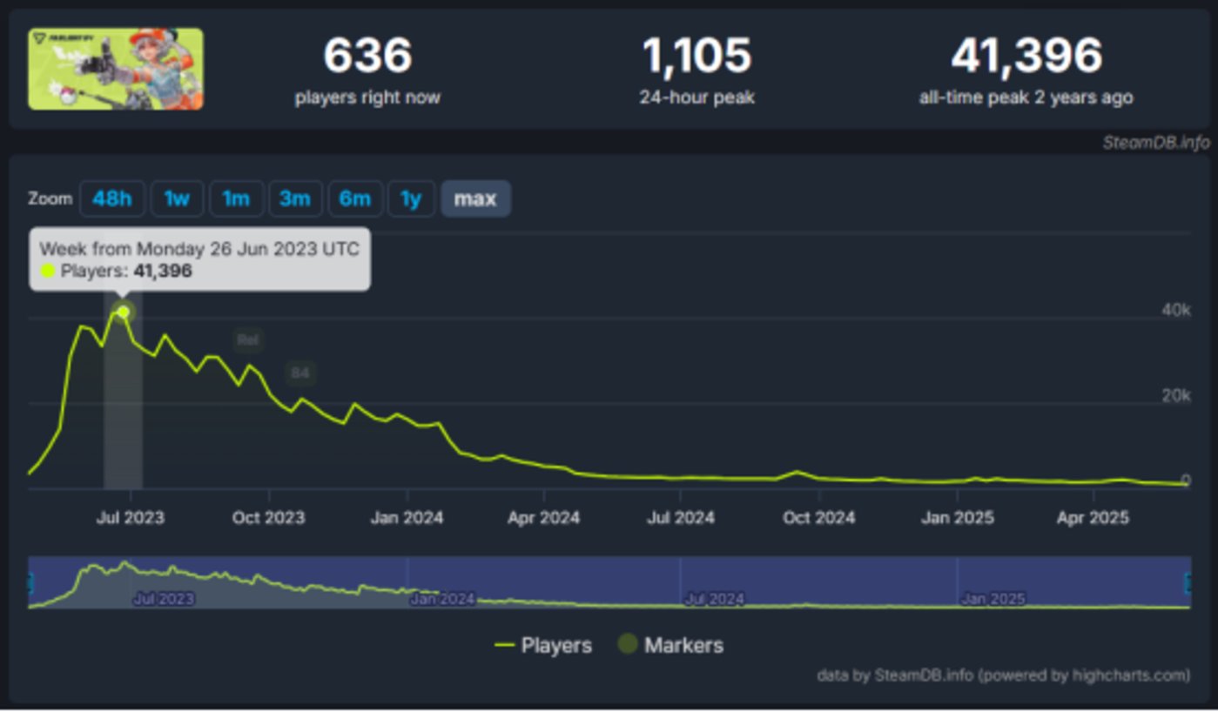Switch chart zoom to 1m
The height and width of the screenshot is (712, 1218).
(236, 198)
